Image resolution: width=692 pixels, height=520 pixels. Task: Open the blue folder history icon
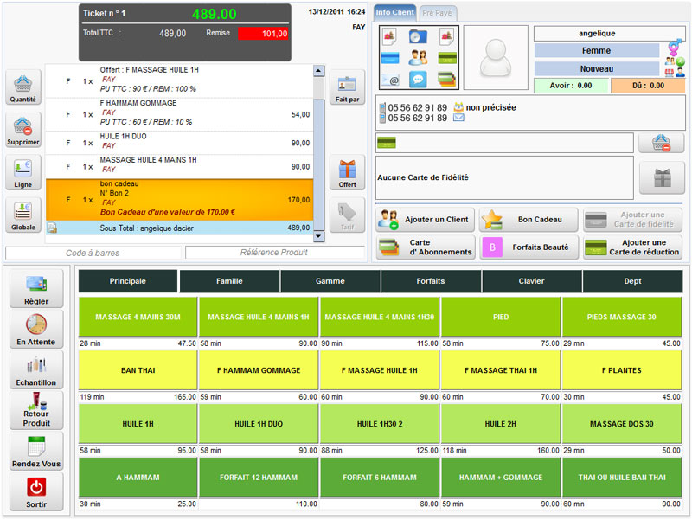[418, 36]
